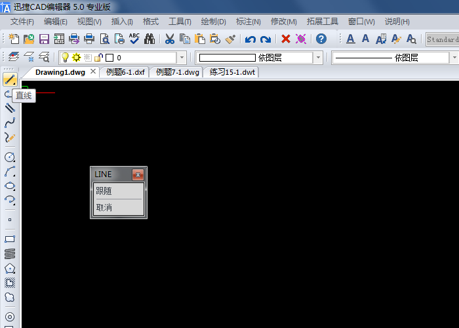
Task: Choose 取消 in LINE popup
Action: coord(119,208)
